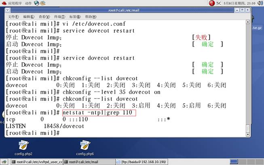Open the terminal 终端(T) menu
The image size is (264, 165).
click(60, 17)
